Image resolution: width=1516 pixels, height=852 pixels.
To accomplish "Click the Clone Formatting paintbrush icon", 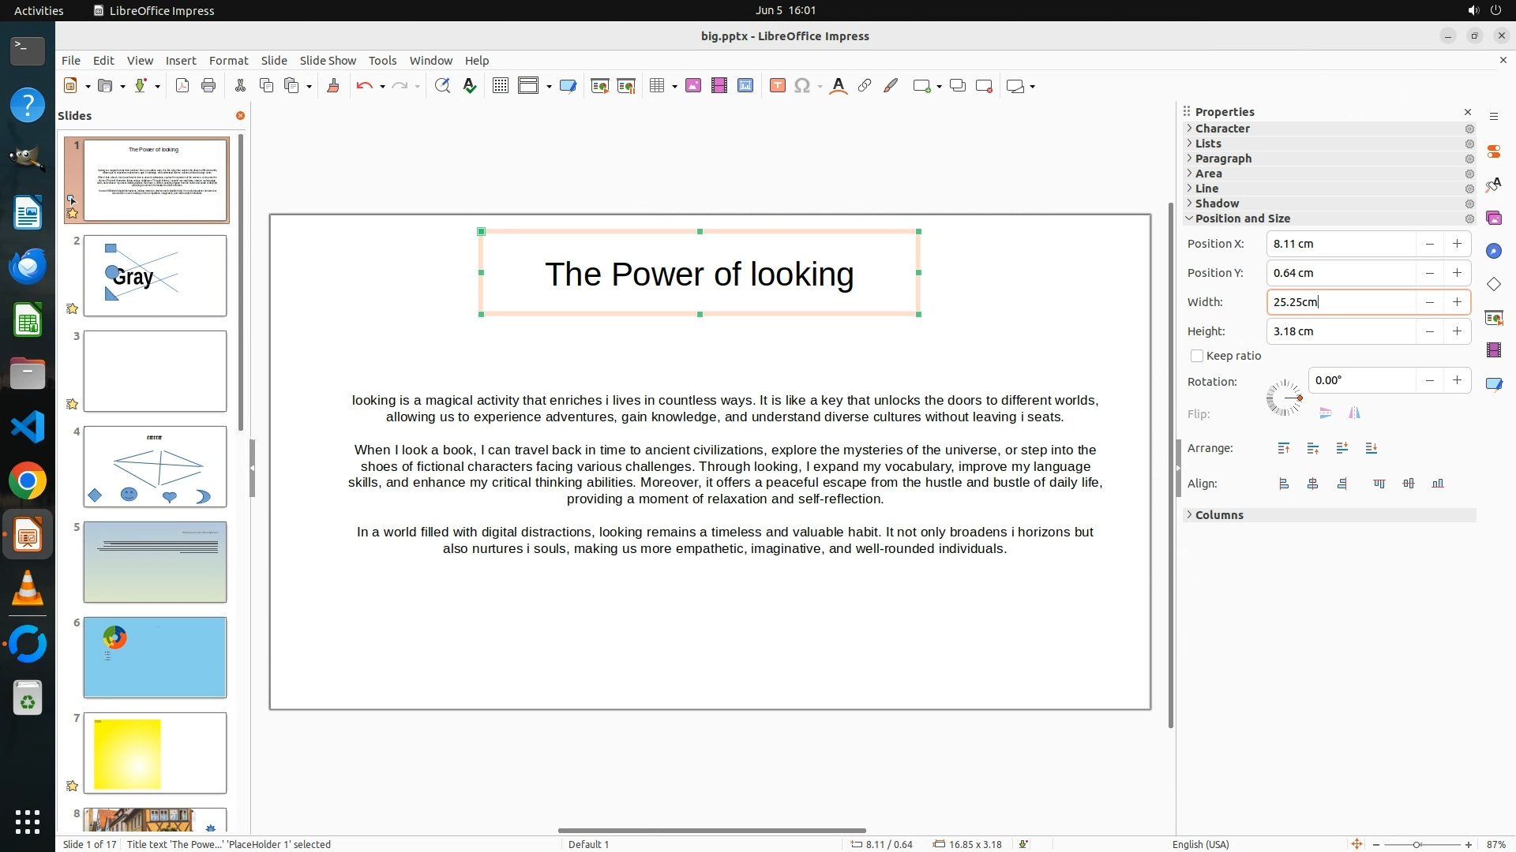I will pos(332,86).
